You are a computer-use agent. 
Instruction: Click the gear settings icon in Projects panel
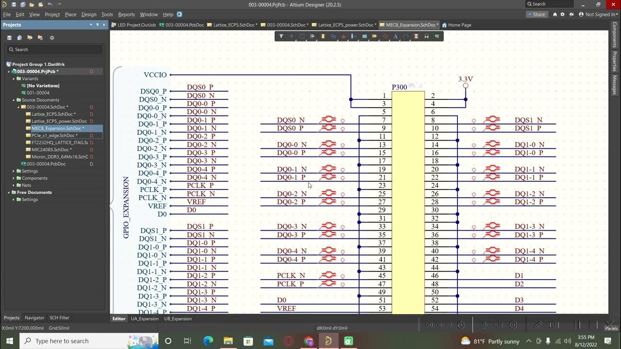[52, 38]
